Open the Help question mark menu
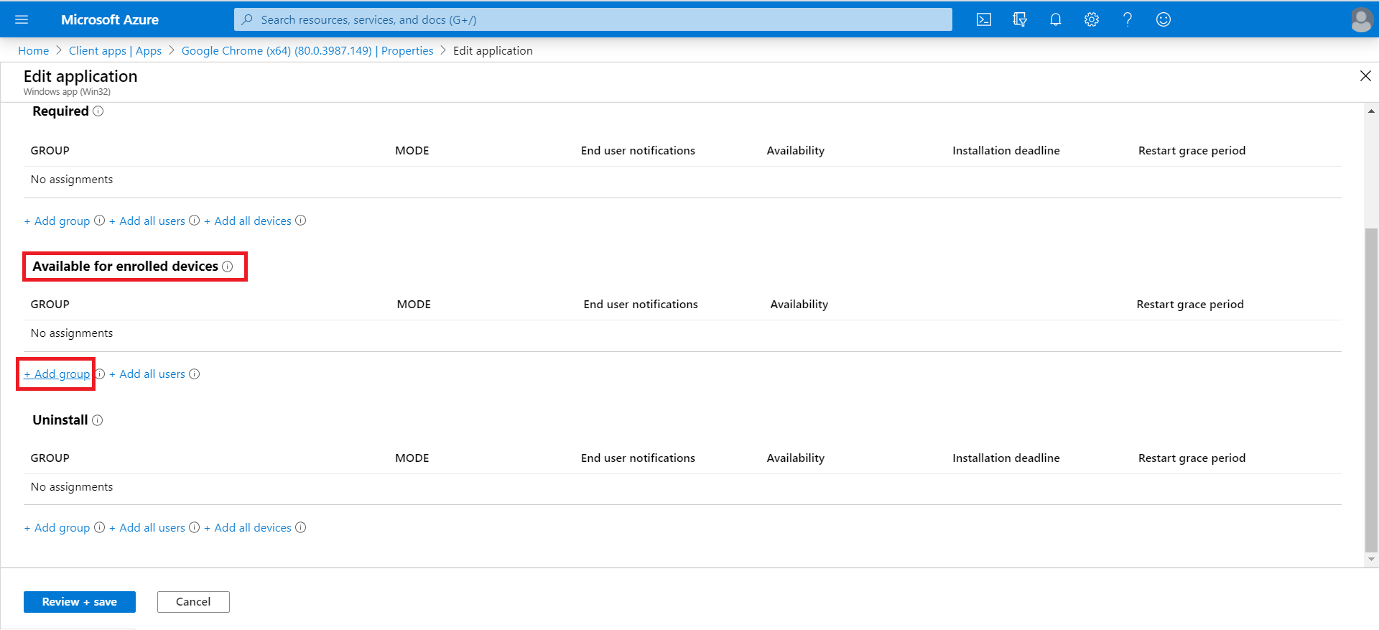This screenshot has width=1379, height=630. click(x=1128, y=19)
